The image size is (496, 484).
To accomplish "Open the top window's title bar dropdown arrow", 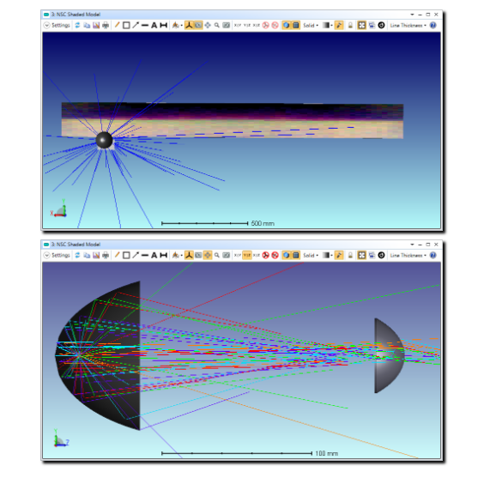I will [412, 15].
